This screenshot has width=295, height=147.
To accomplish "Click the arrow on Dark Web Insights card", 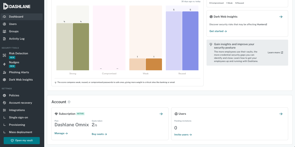I will click(281, 17).
